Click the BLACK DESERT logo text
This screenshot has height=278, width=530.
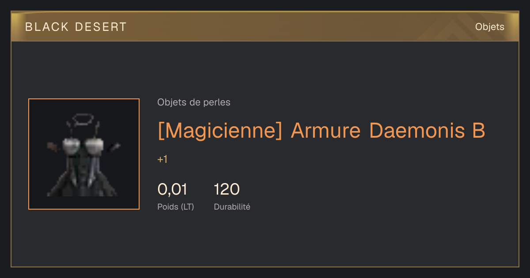pos(76,27)
